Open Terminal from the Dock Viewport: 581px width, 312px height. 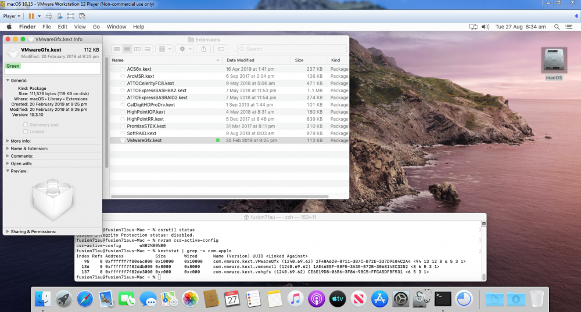[443, 299]
